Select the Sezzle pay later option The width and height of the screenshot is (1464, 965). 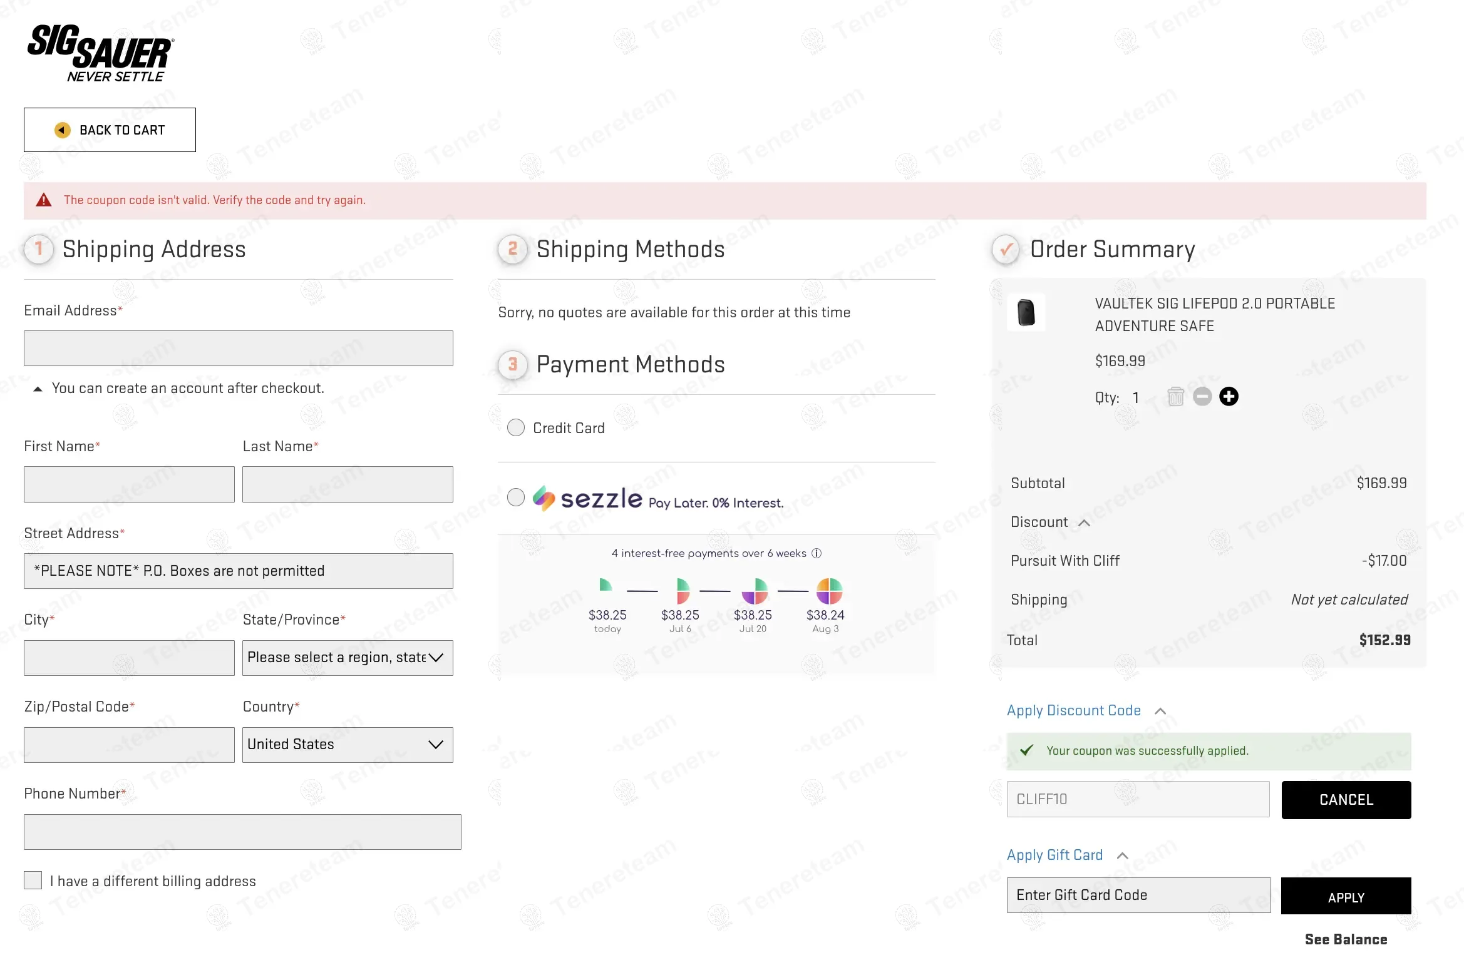[516, 498]
